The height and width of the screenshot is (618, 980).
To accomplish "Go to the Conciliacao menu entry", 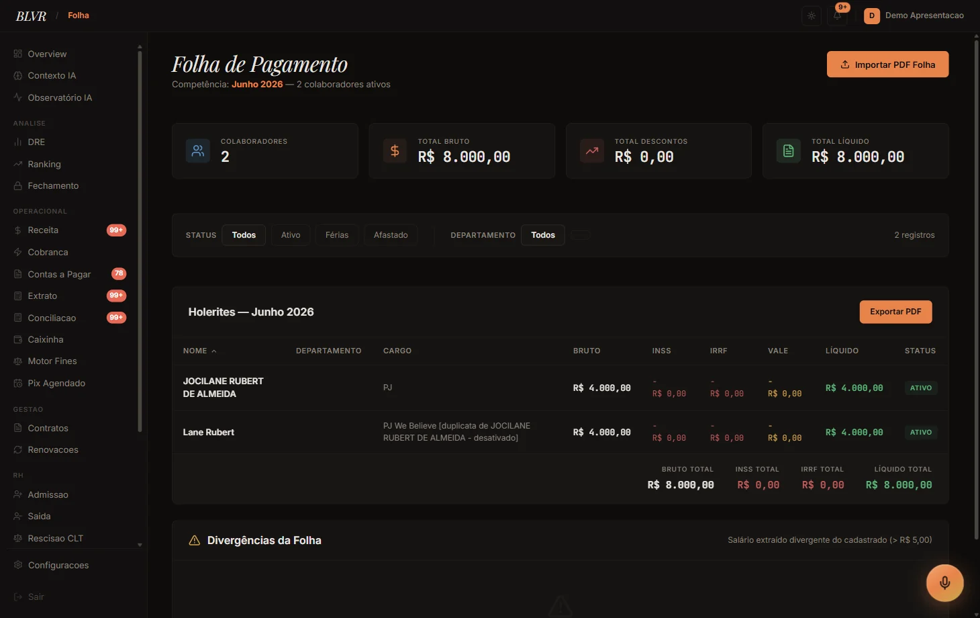I will pyautogui.click(x=70, y=318).
